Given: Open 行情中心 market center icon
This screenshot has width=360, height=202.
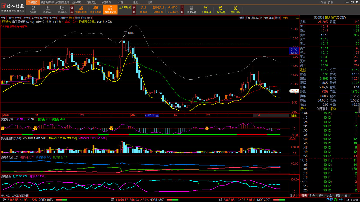Looking at the screenshot, I should pos(48,10).
